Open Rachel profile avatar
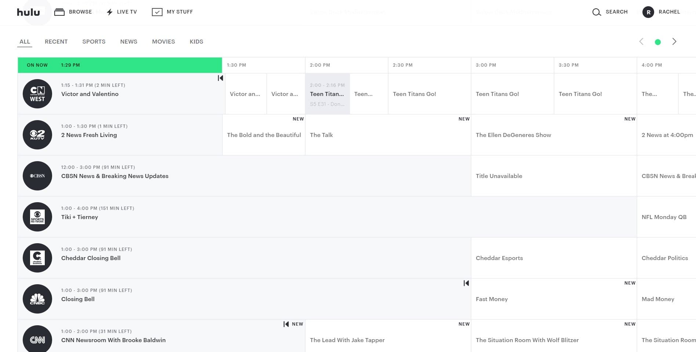696x352 pixels. tap(648, 12)
